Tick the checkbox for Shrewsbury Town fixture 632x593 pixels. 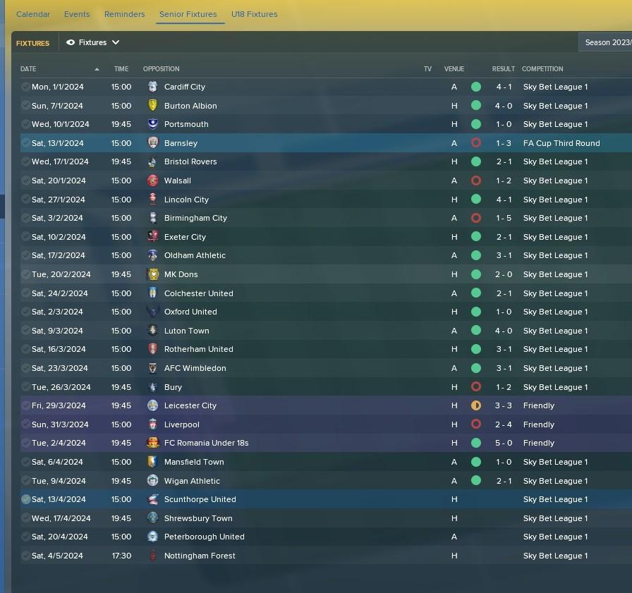[26, 518]
